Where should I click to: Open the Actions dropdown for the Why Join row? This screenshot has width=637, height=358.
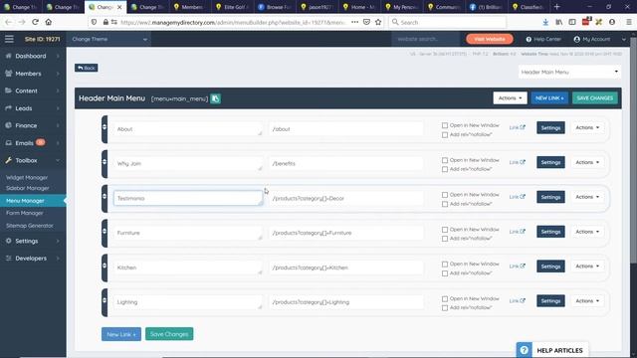pos(587,162)
